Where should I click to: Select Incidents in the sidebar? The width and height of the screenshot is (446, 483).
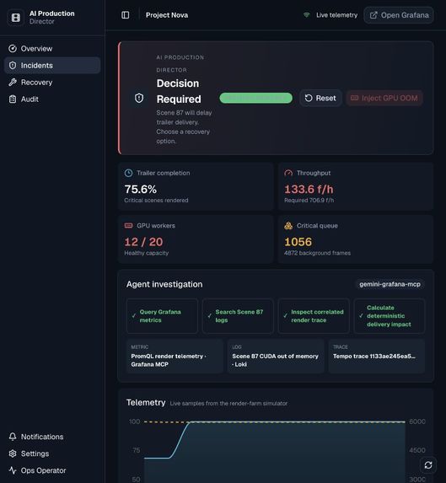(52, 65)
